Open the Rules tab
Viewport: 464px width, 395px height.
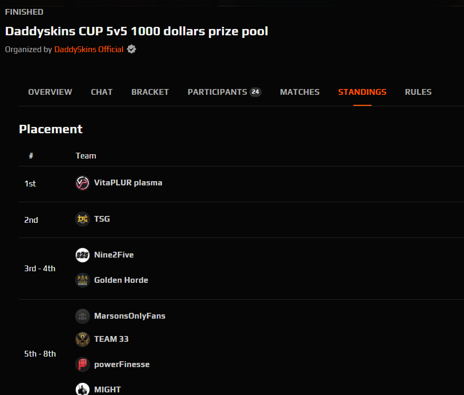[418, 92]
